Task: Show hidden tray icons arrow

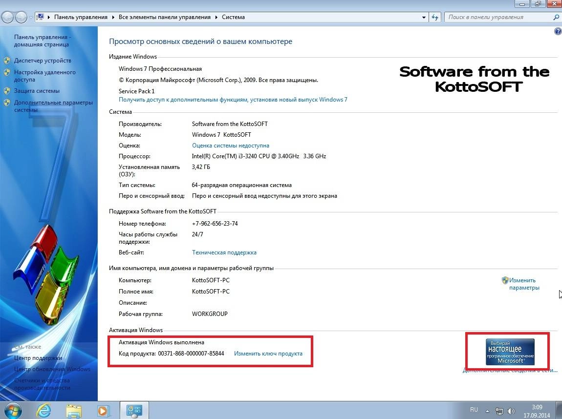Action: coord(487,411)
